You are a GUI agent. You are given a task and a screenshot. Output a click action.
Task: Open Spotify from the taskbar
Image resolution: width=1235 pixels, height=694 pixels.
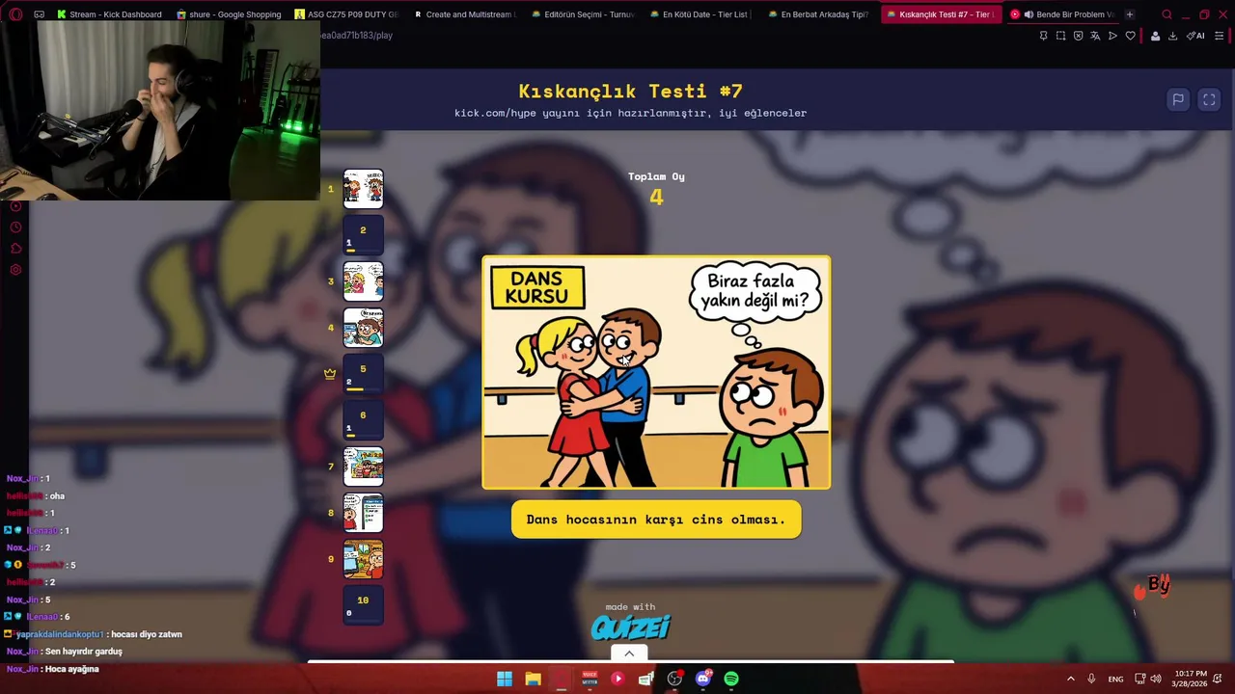(731, 679)
